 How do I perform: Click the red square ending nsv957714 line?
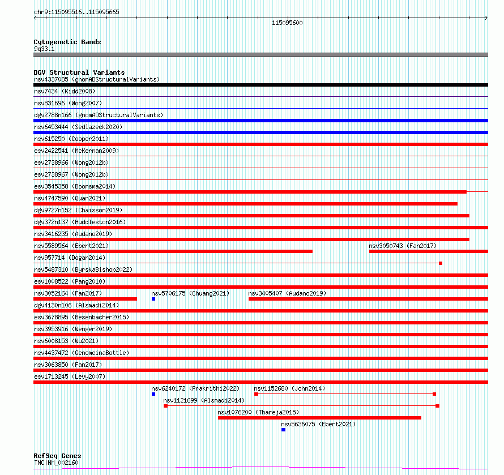pyautogui.click(x=441, y=263)
